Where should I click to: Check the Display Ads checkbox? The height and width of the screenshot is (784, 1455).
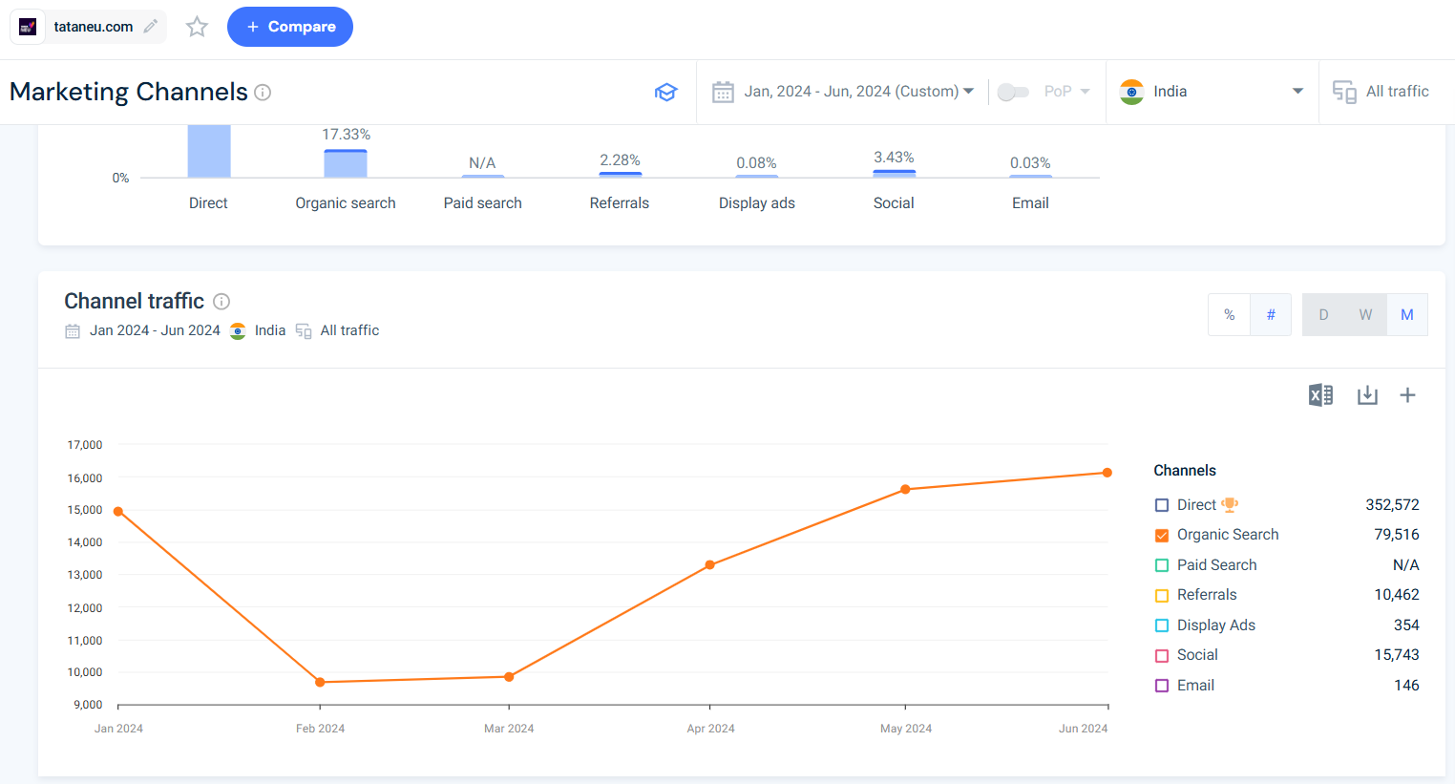[1162, 625]
